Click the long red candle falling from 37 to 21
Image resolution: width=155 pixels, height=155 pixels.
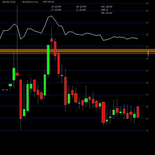[21, 99]
